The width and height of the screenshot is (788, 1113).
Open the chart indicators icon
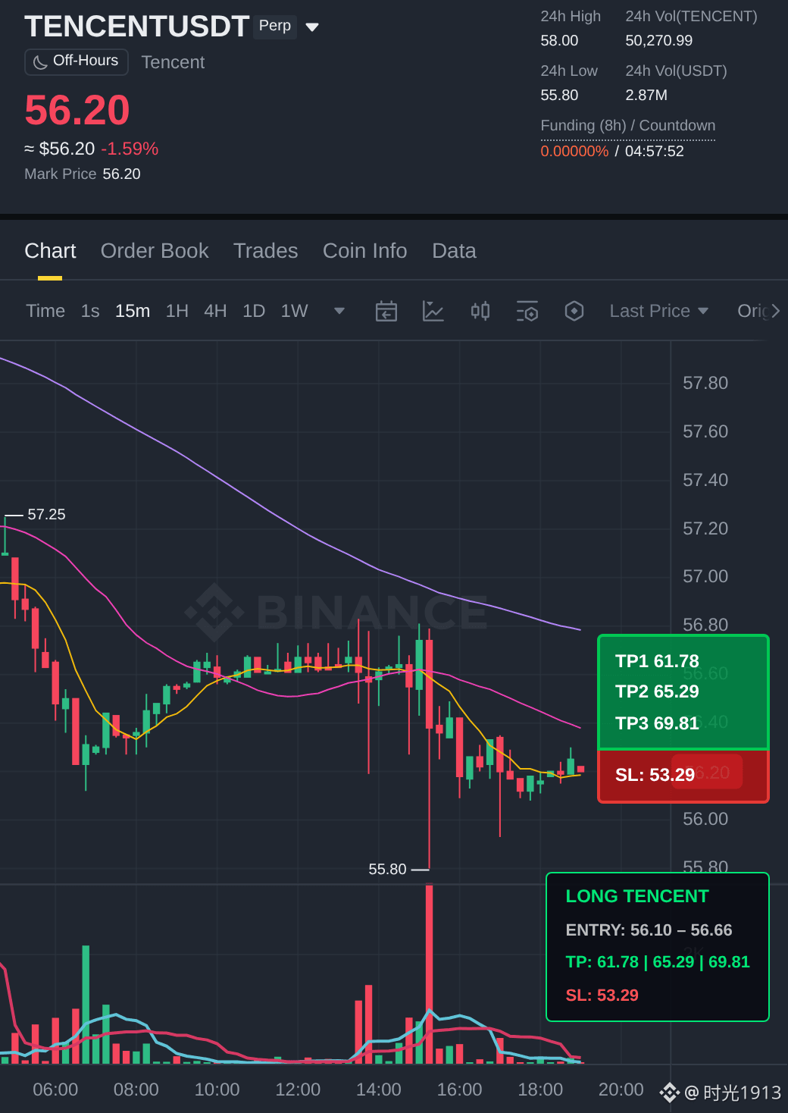pos(433,311)
